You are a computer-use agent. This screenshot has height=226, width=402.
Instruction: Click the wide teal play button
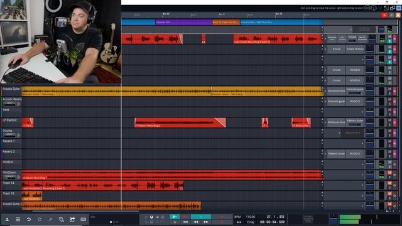coord(201,217)
